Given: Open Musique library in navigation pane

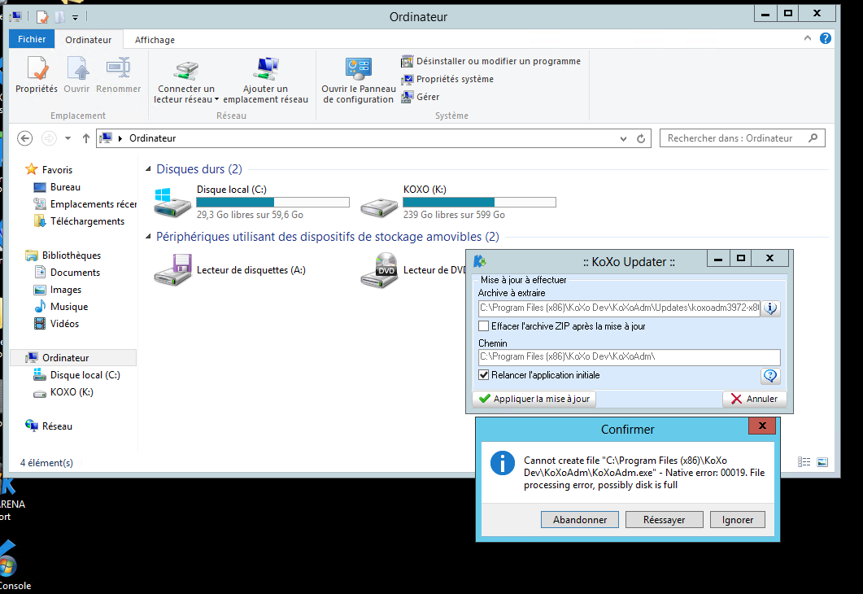Looking at the screenshot, I should (61, 307).
